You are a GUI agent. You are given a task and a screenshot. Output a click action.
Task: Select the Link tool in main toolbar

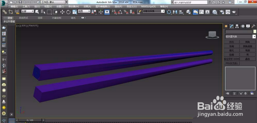[5, 12]
